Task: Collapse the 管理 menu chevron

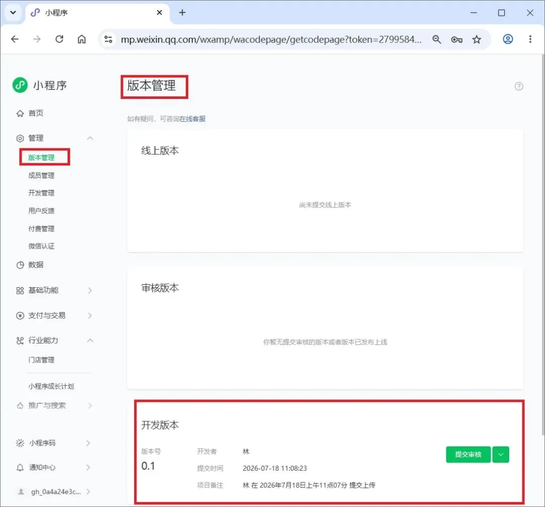Action: [x=90, y=138]
